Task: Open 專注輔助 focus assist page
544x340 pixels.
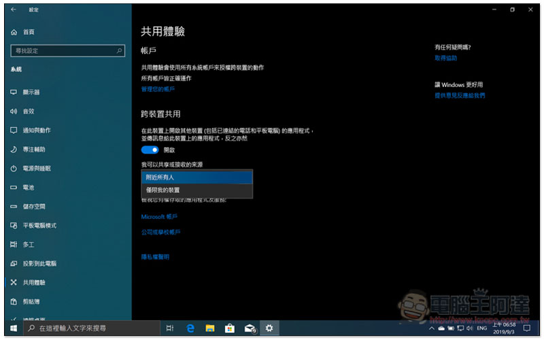Action: [33, 149]
